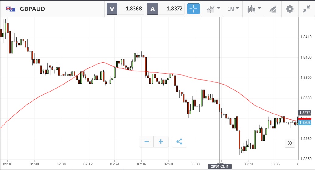Open the chart indicators dropdown
315x170 pixels.
[213, 9]
